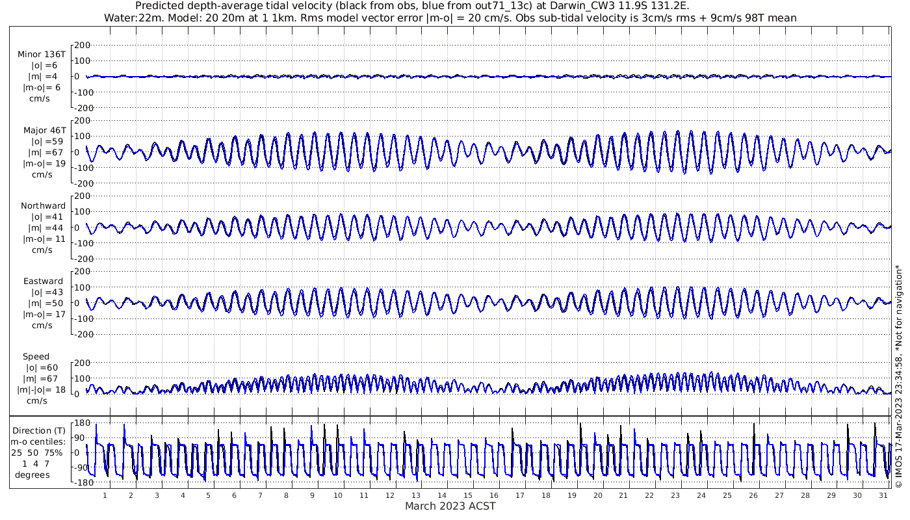The width and height of the screenshot is (910, 520).
Task: Click day '1' on the x-axis
Action: point(105,495)
